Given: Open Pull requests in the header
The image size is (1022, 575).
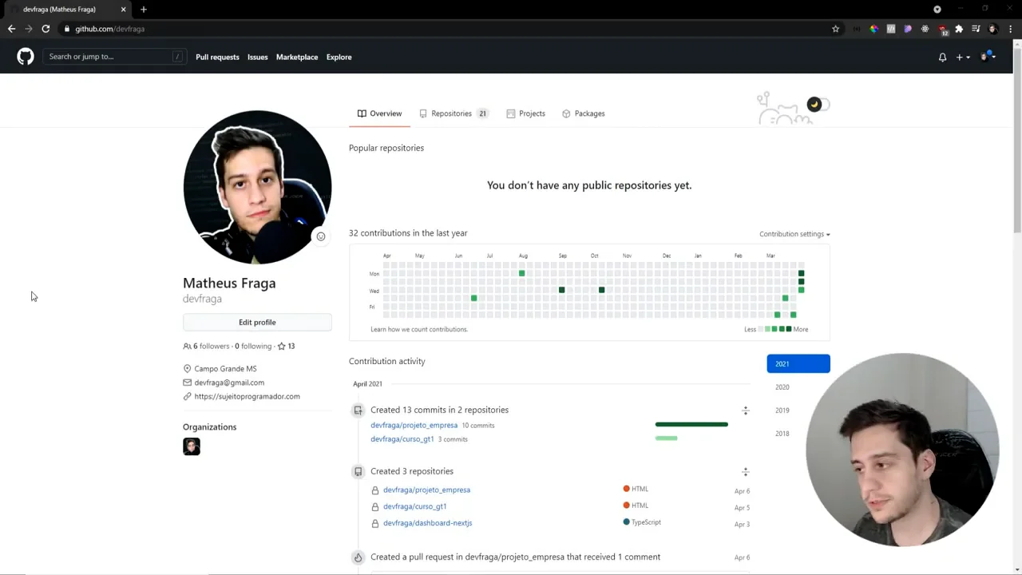Looking at the screenshot, I should point(217,57).
